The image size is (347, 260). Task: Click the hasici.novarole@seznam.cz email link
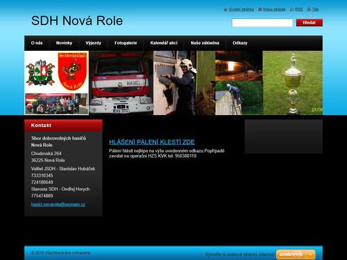pos(58,204)
